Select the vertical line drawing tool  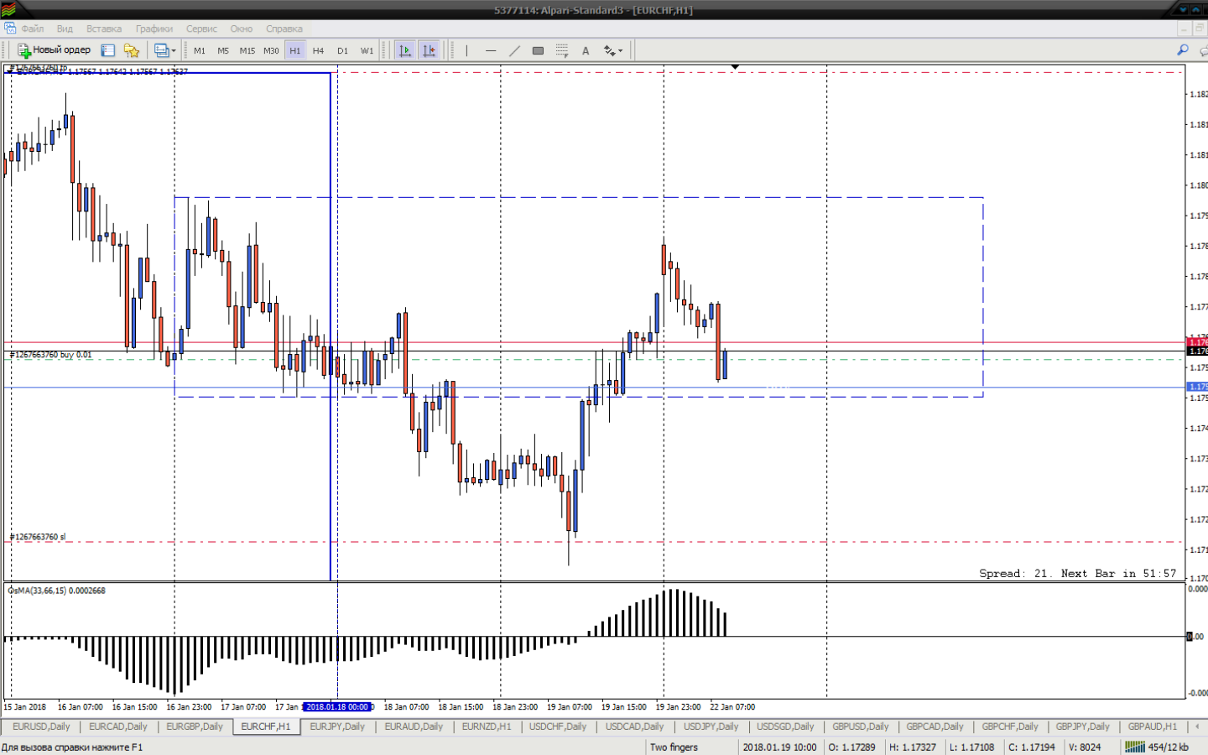tap(466, 50)
